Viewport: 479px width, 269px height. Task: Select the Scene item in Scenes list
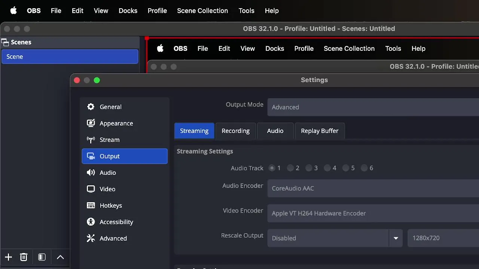pos(70,57)
